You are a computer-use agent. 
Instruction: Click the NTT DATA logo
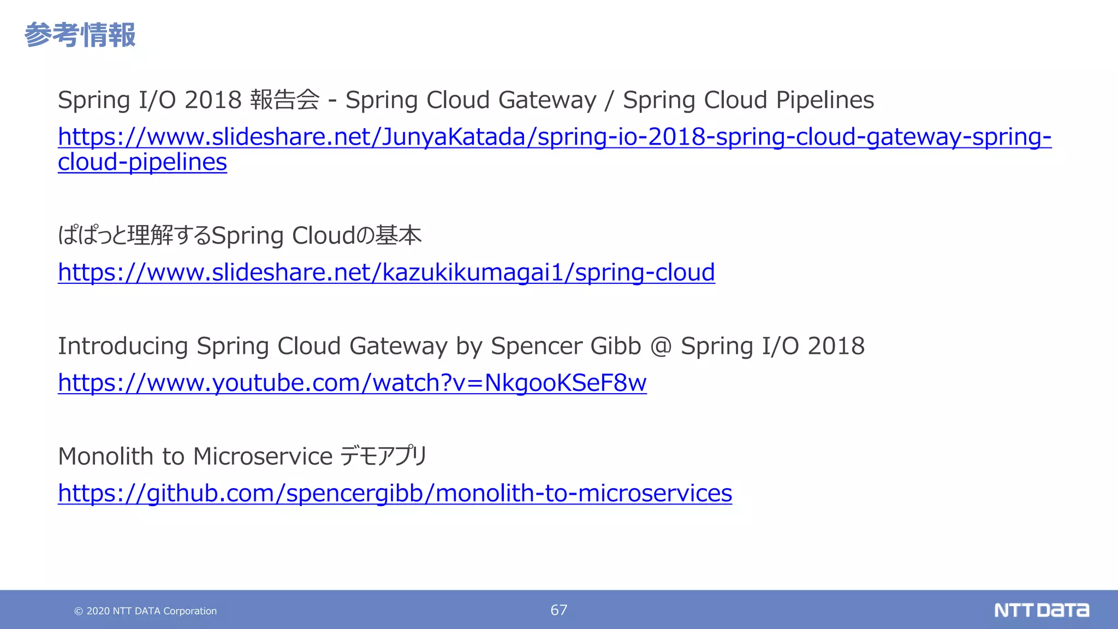(x=1041, y=610)
